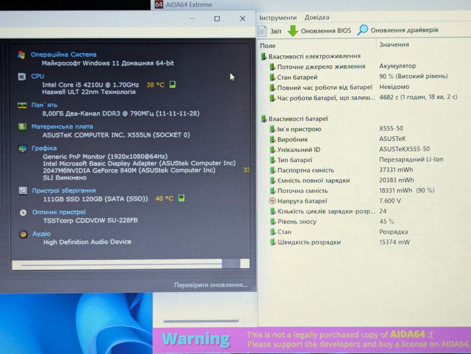Click the Оптичні пристрої heading
Viewport: 471px width, 354px height.
59,212
